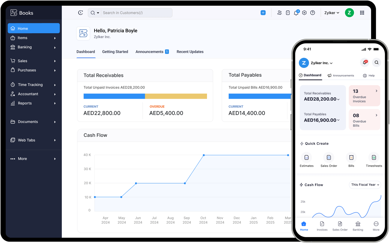Open the This Fiscal Year dropdown
This screenshot has width=390, height=244.
click(x=365, y=185)
